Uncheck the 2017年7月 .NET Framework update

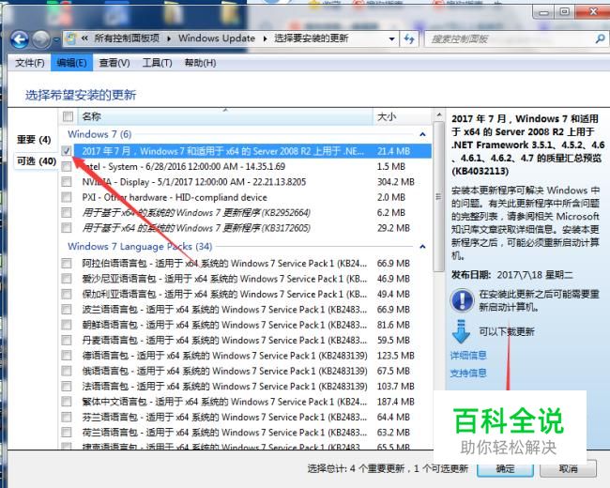pyautogui.click(x=67, y=151)
